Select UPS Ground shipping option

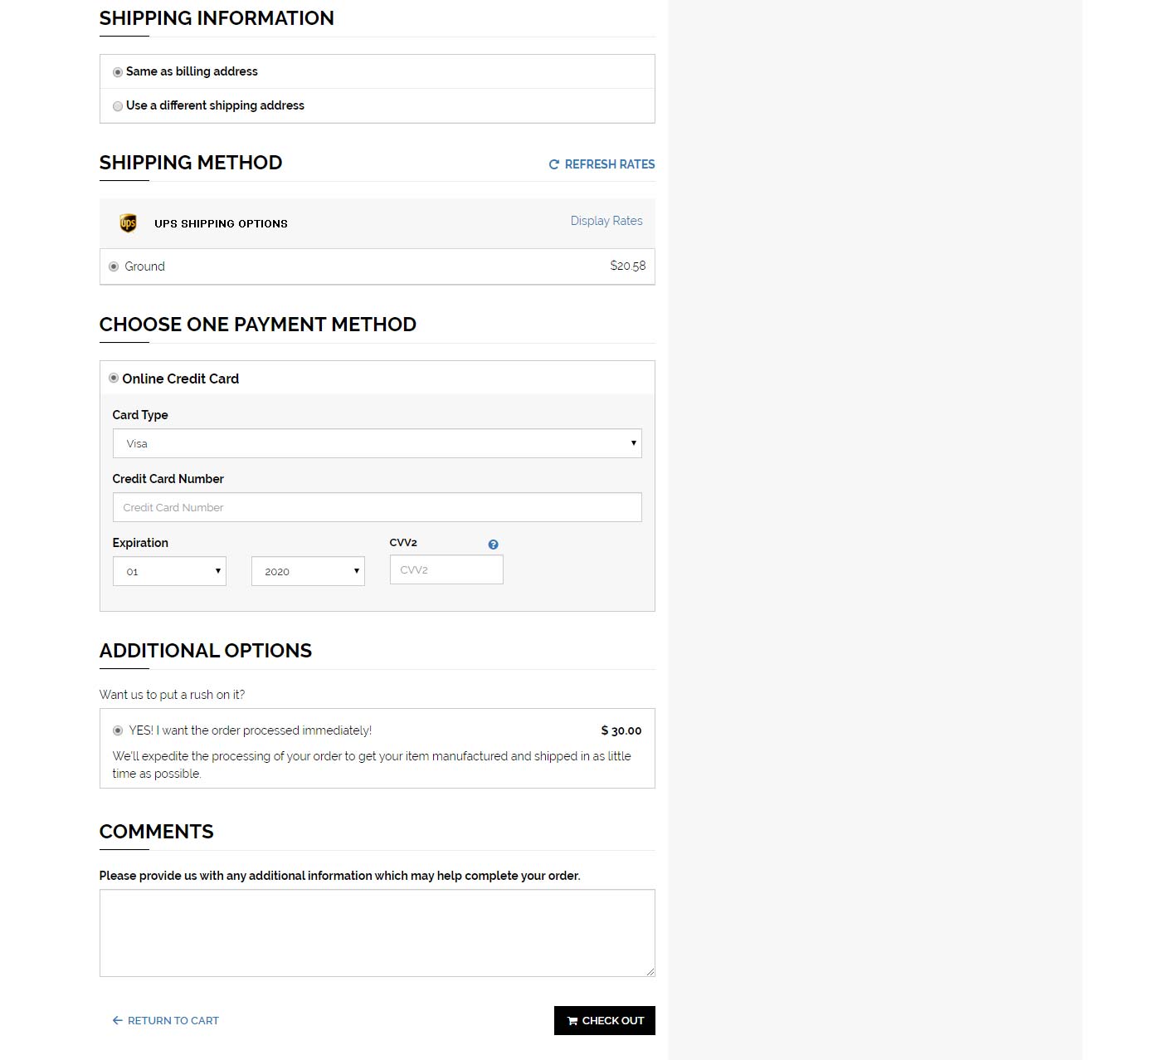tap(114, 266)
